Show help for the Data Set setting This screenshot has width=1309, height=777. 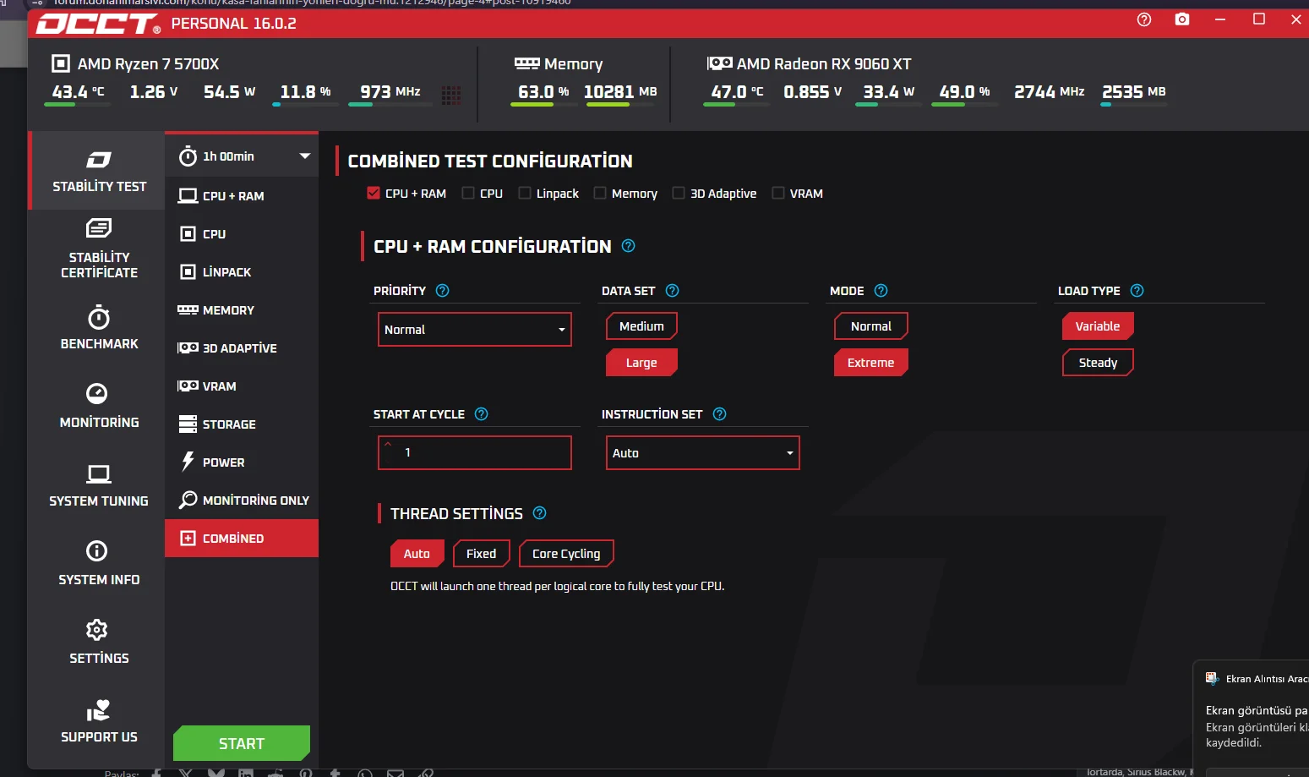click(672, 291)
